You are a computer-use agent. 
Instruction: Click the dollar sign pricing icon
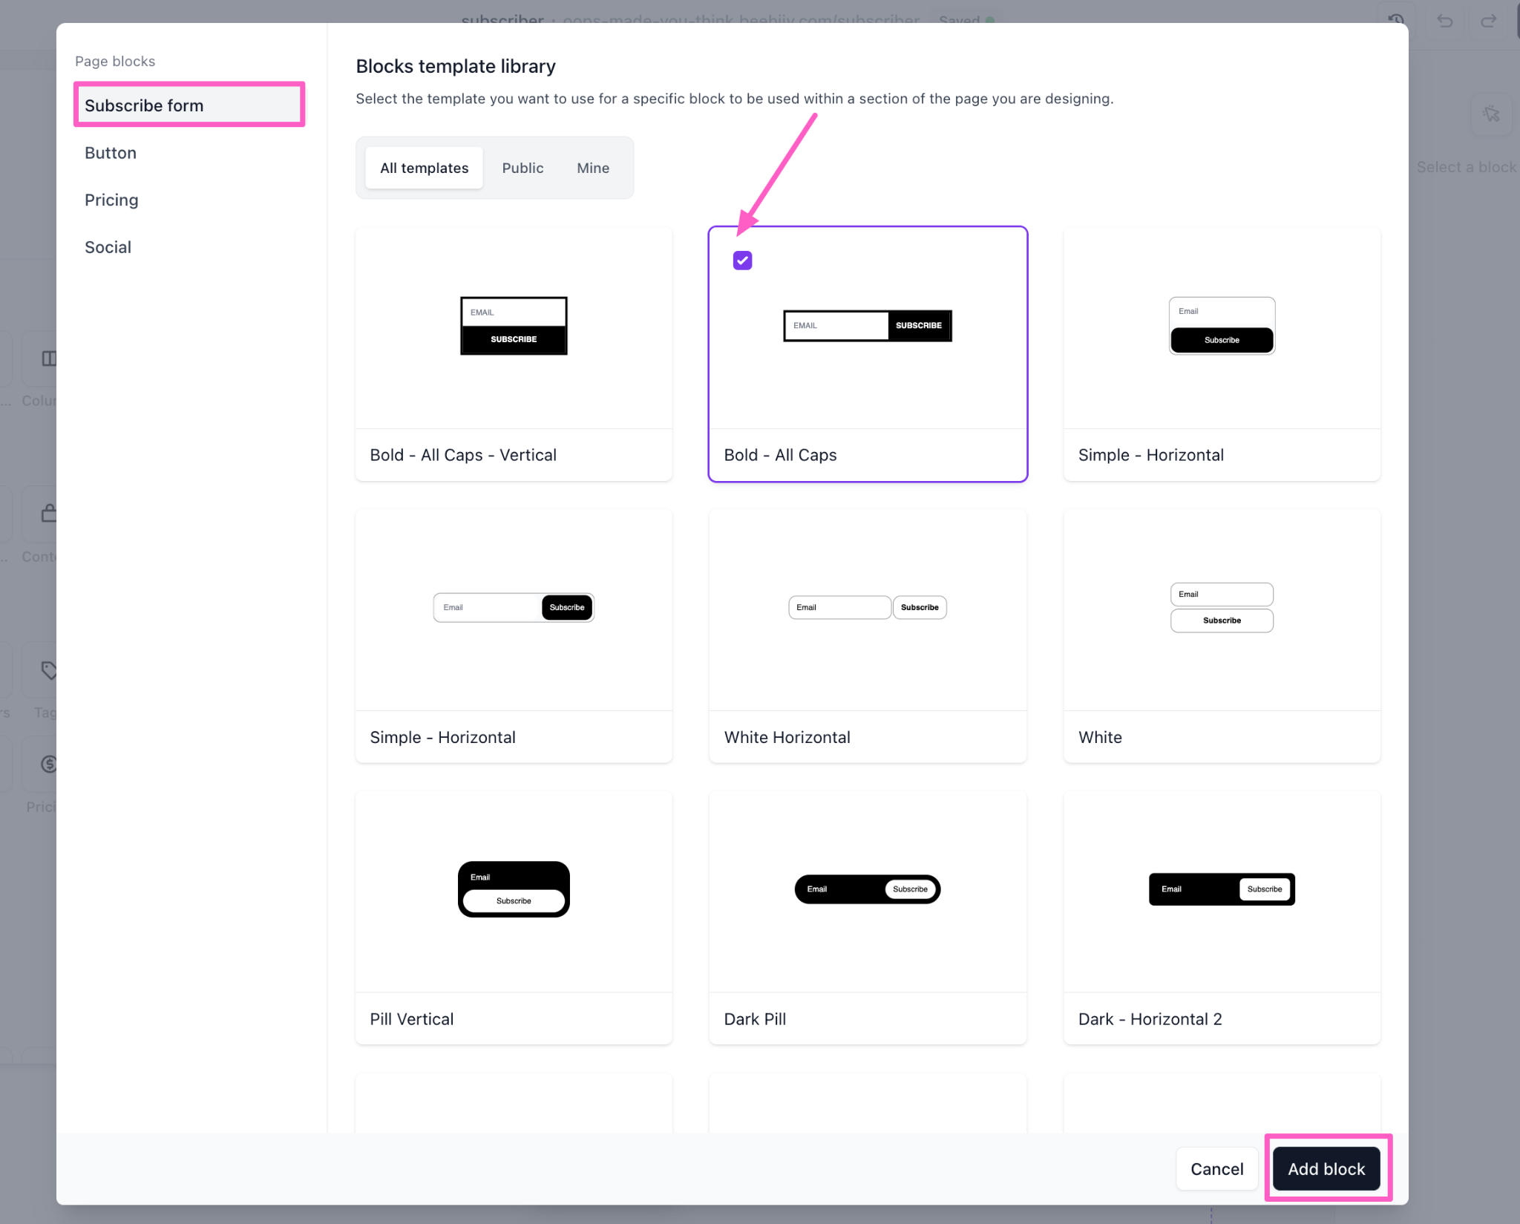pyautogui.click(x=49, y=764)
